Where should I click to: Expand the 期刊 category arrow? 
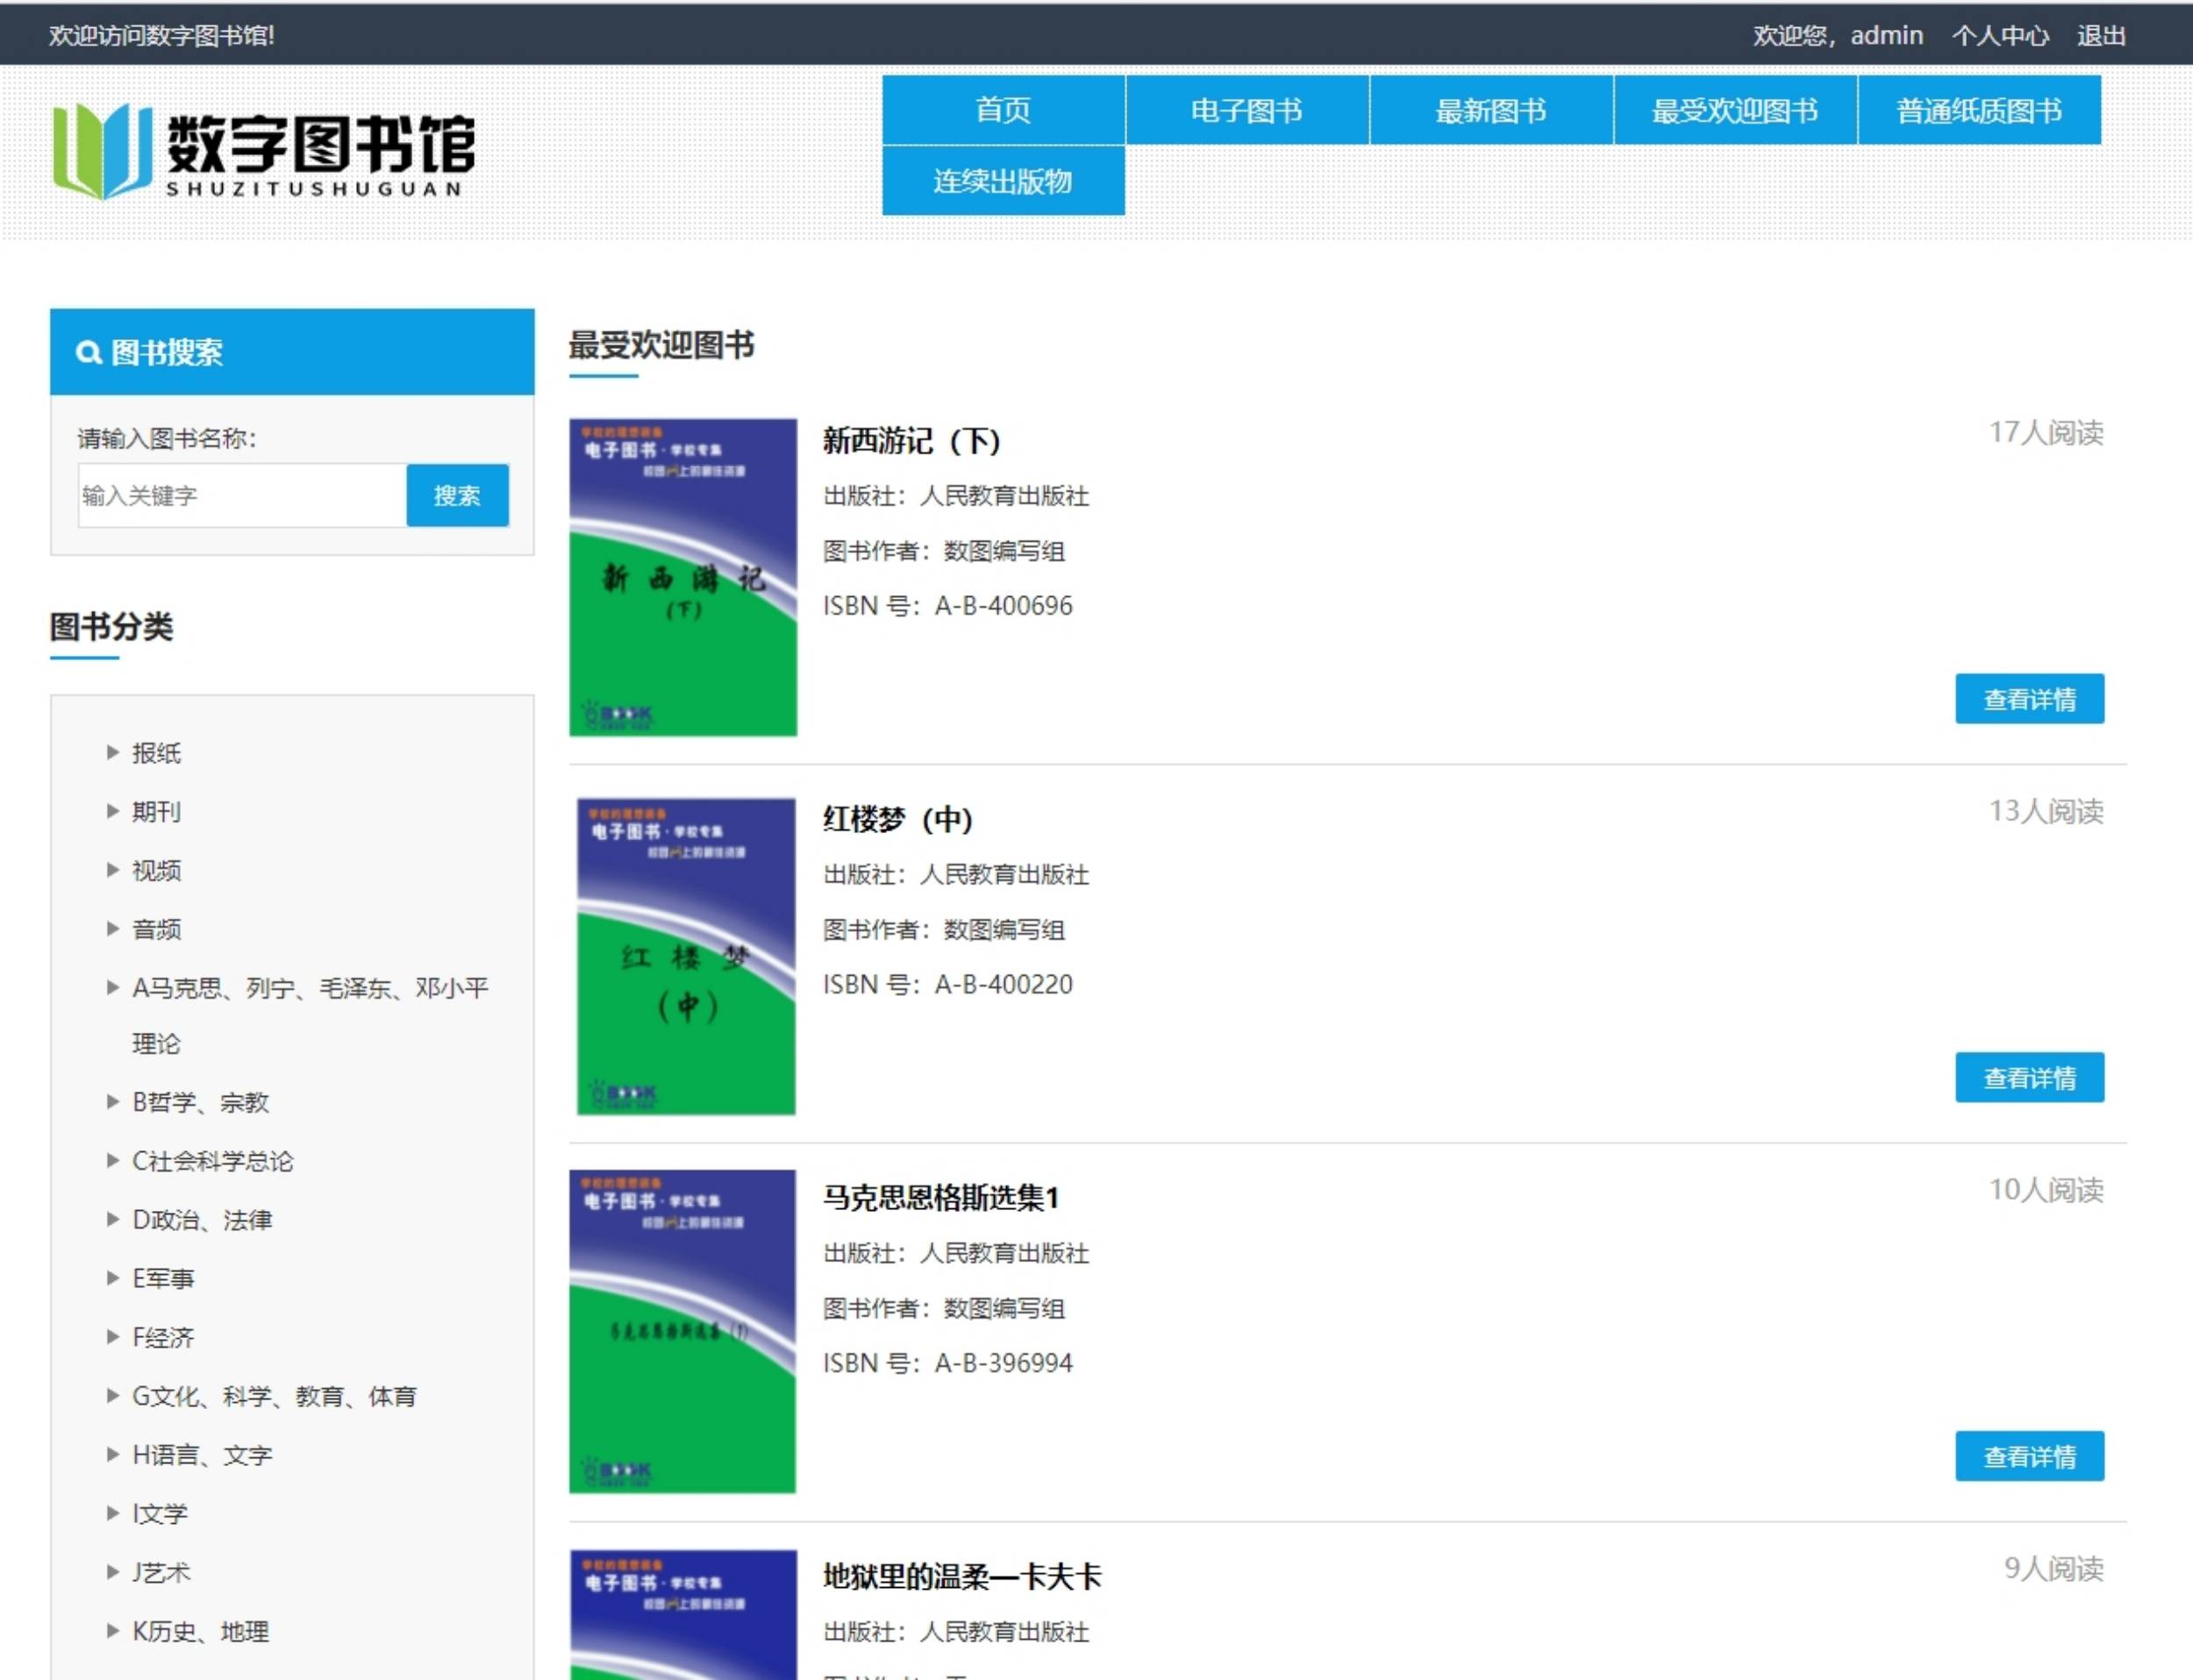tap(113, 811)
